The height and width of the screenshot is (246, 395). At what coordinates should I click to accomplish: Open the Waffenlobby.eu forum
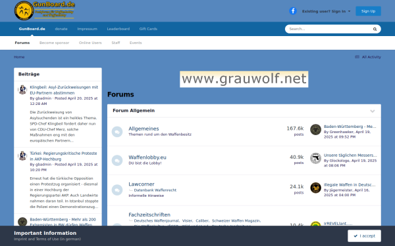(x=147, y=157)
